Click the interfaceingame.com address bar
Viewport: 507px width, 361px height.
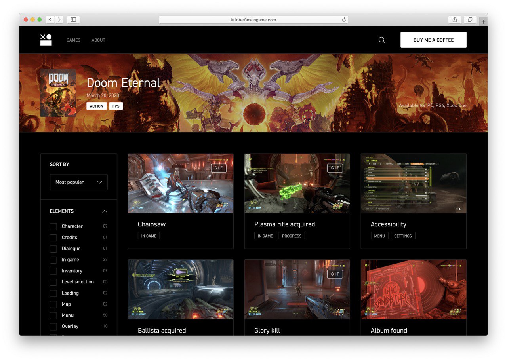[x=253, y=19]
